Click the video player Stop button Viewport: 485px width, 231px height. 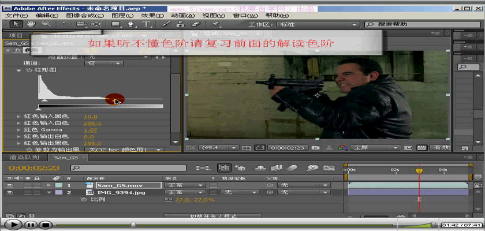pyautogui.click(x=46, y=225)
